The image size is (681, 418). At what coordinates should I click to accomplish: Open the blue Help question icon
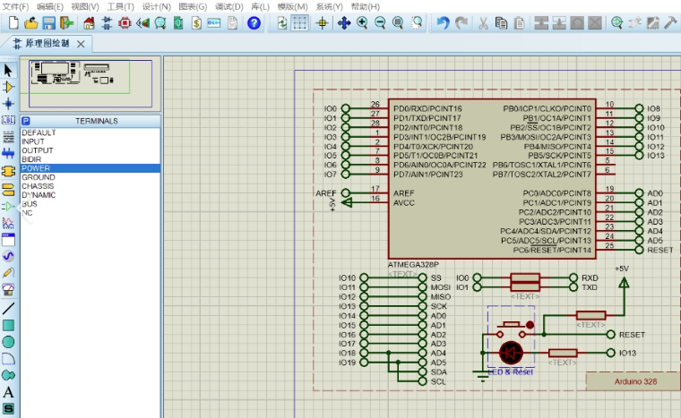254,23
